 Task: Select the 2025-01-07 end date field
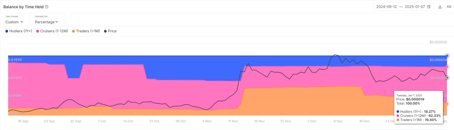(415, 6)
